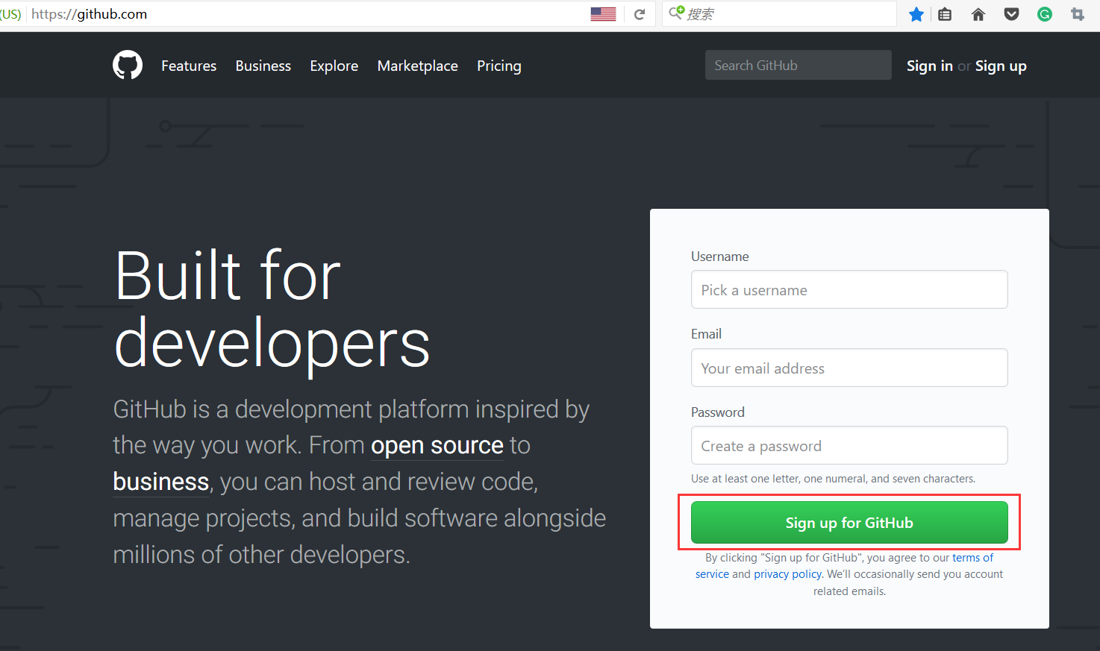Focus the Your email address field
Image resolution: width=1100 pixels, height=651 pixels.
click(849, 368)
